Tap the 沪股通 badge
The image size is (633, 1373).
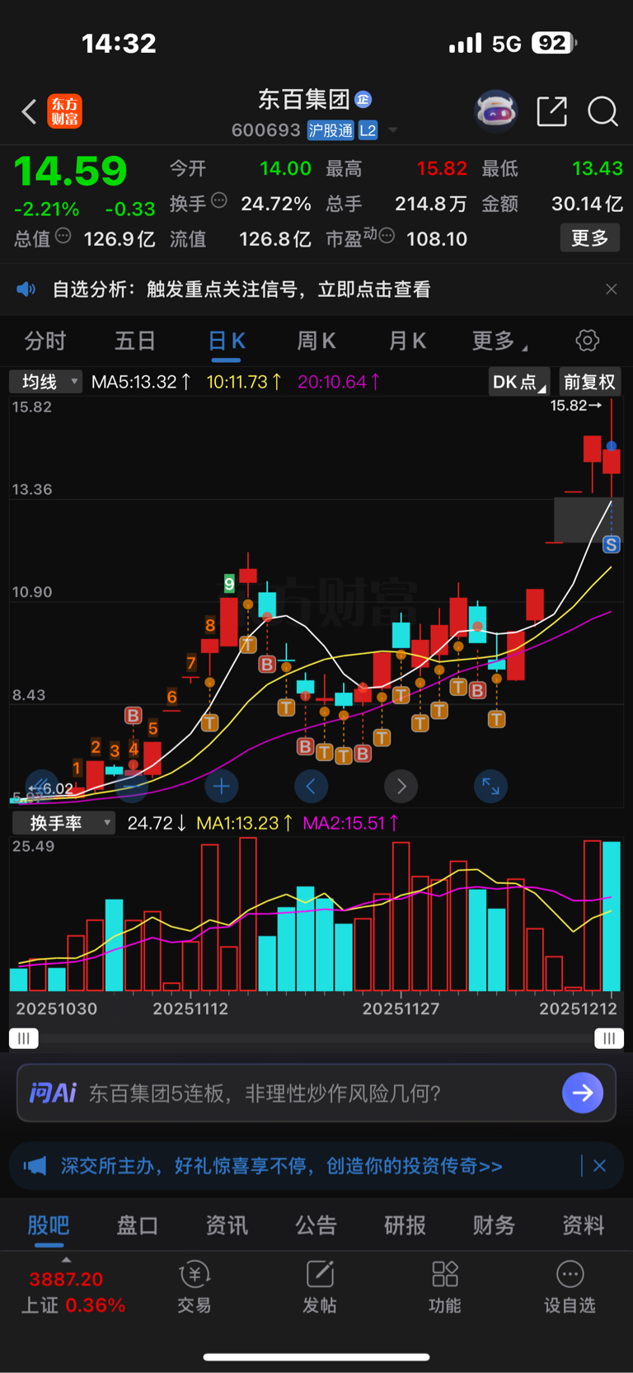pos(331,130)
